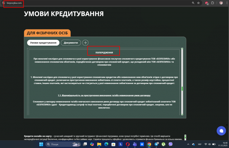Change input language via УКР indicator

click(x=200, y=144)
